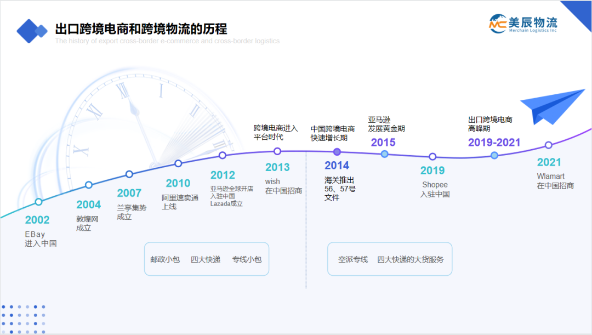This screenshot has height=335, width=592.
Task: Click 空派专线 in the right box
Action: (353, 259)
